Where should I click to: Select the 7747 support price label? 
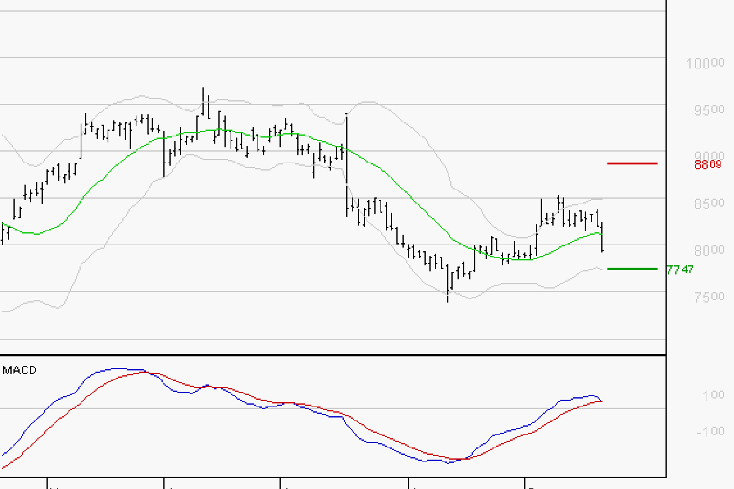(680, 270)
